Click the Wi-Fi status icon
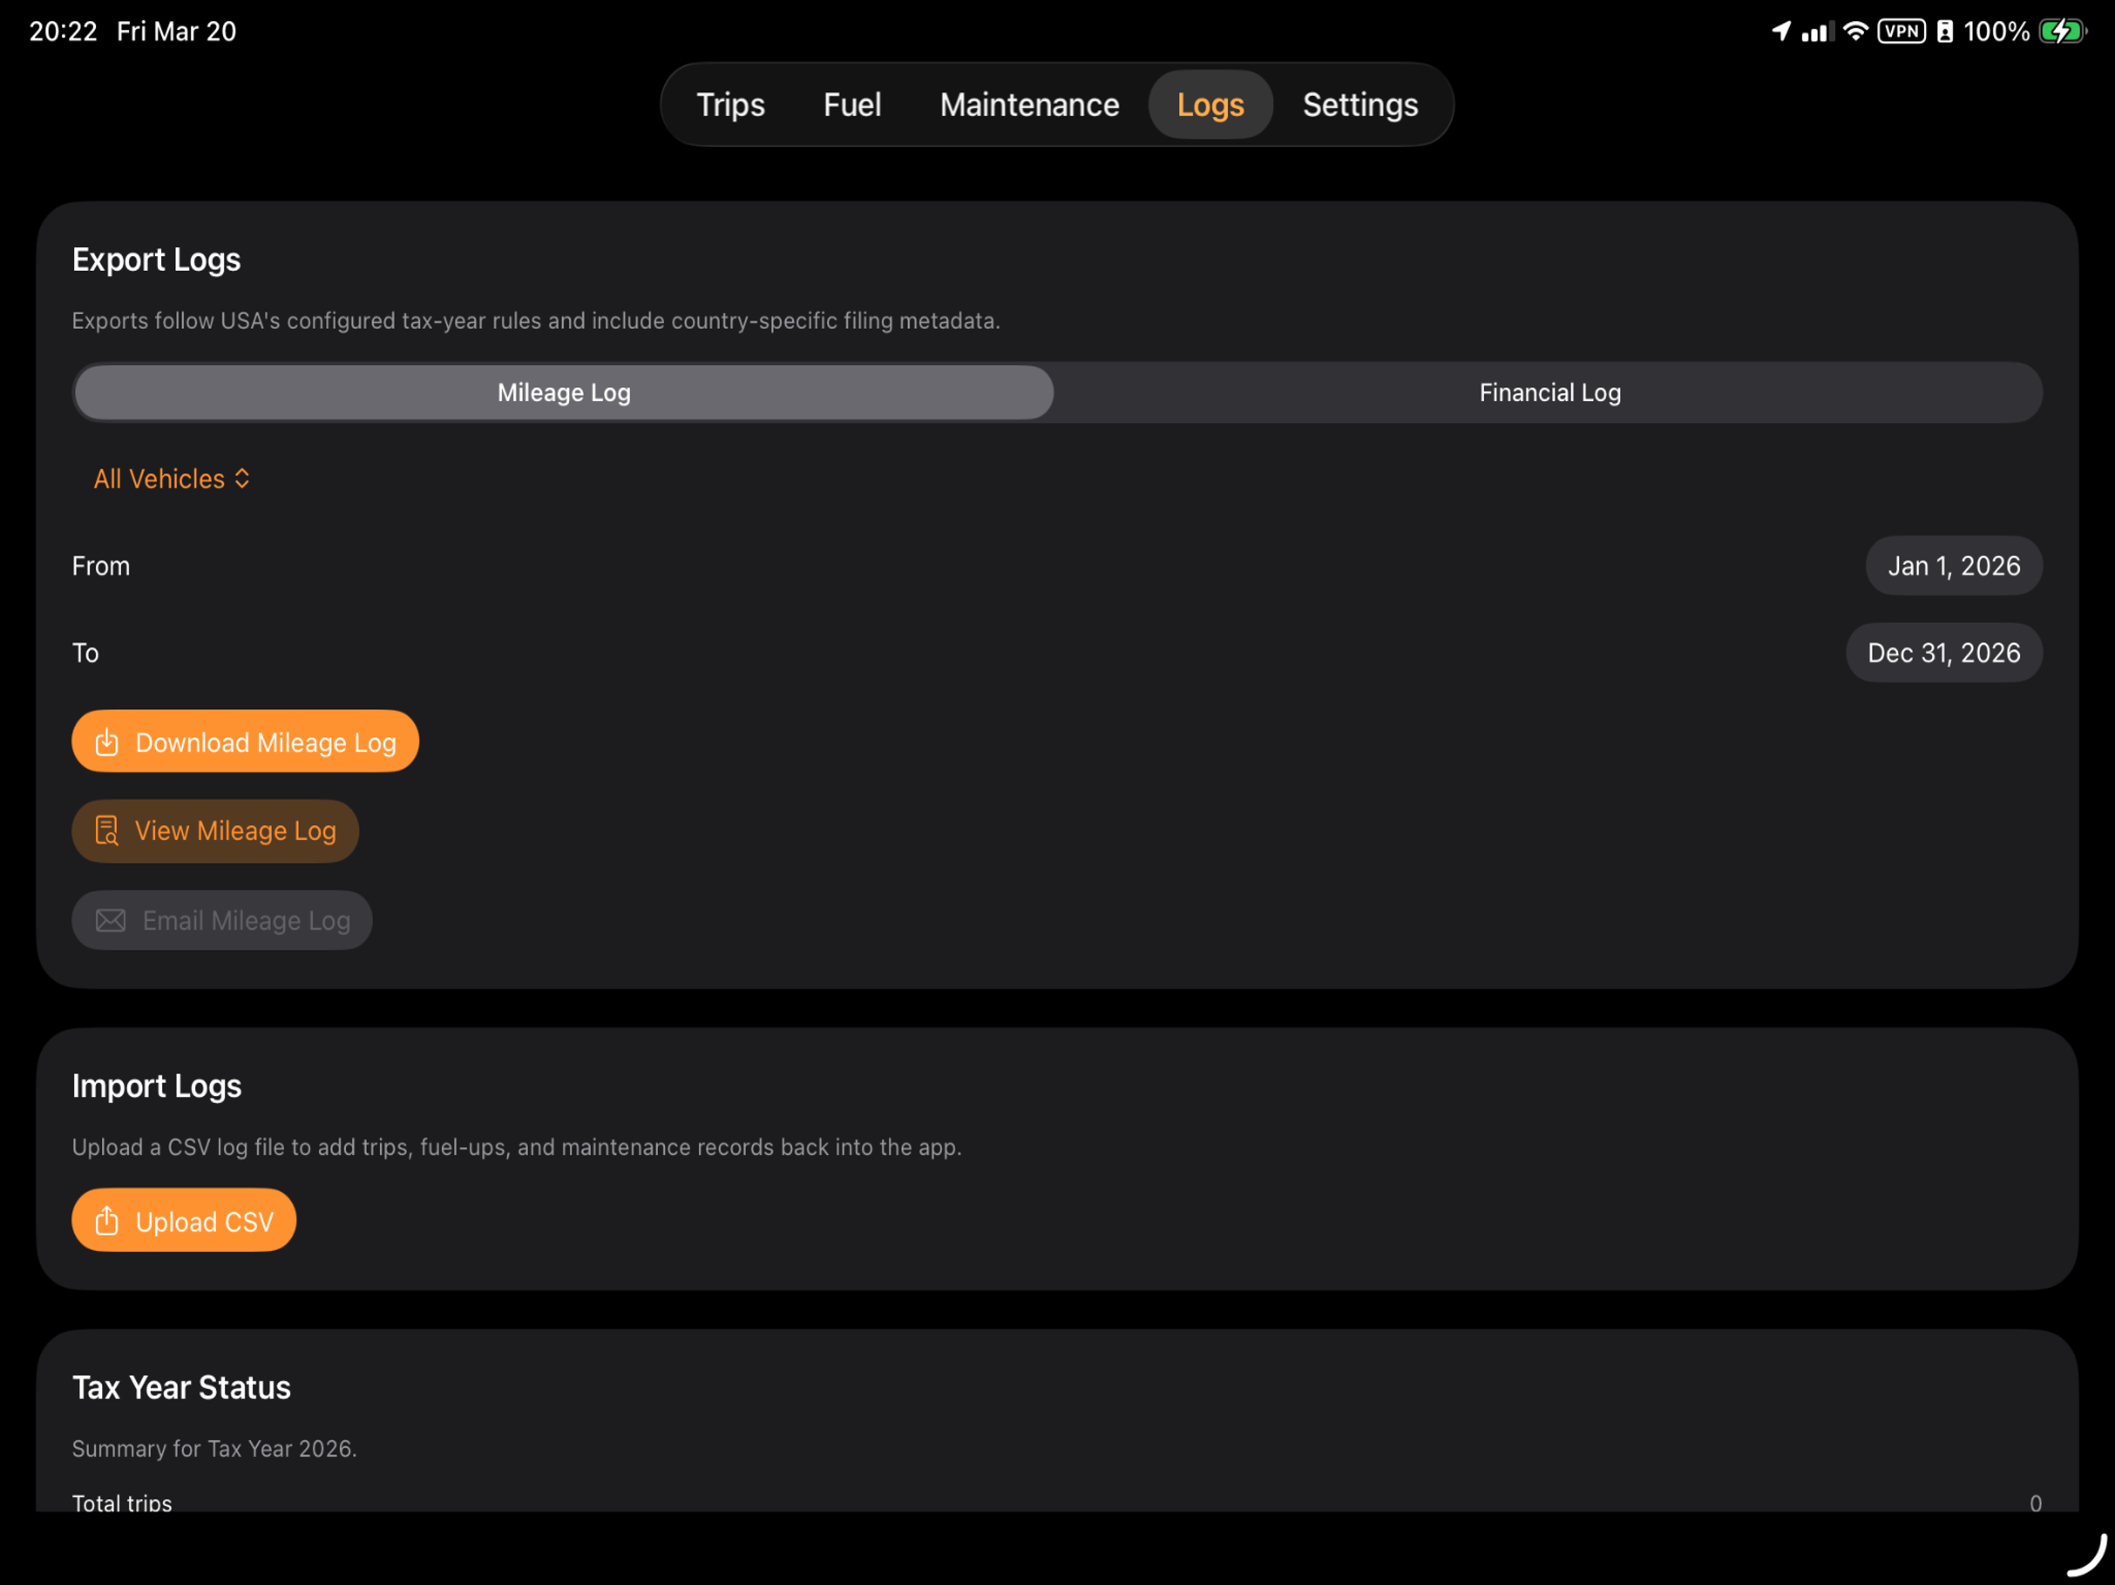Image resolution: width=2115 pixels, height=1585 pixels. [x=1855, y=31]
